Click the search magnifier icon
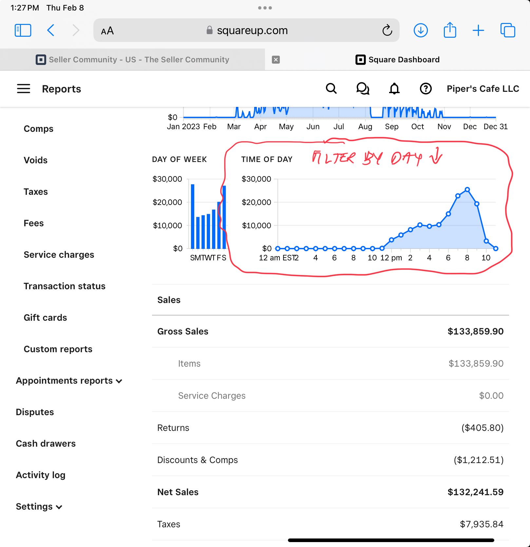This screenshot has height=547, width=530. (331, 89)
